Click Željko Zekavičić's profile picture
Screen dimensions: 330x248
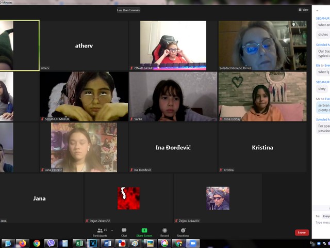click(218, 198)
